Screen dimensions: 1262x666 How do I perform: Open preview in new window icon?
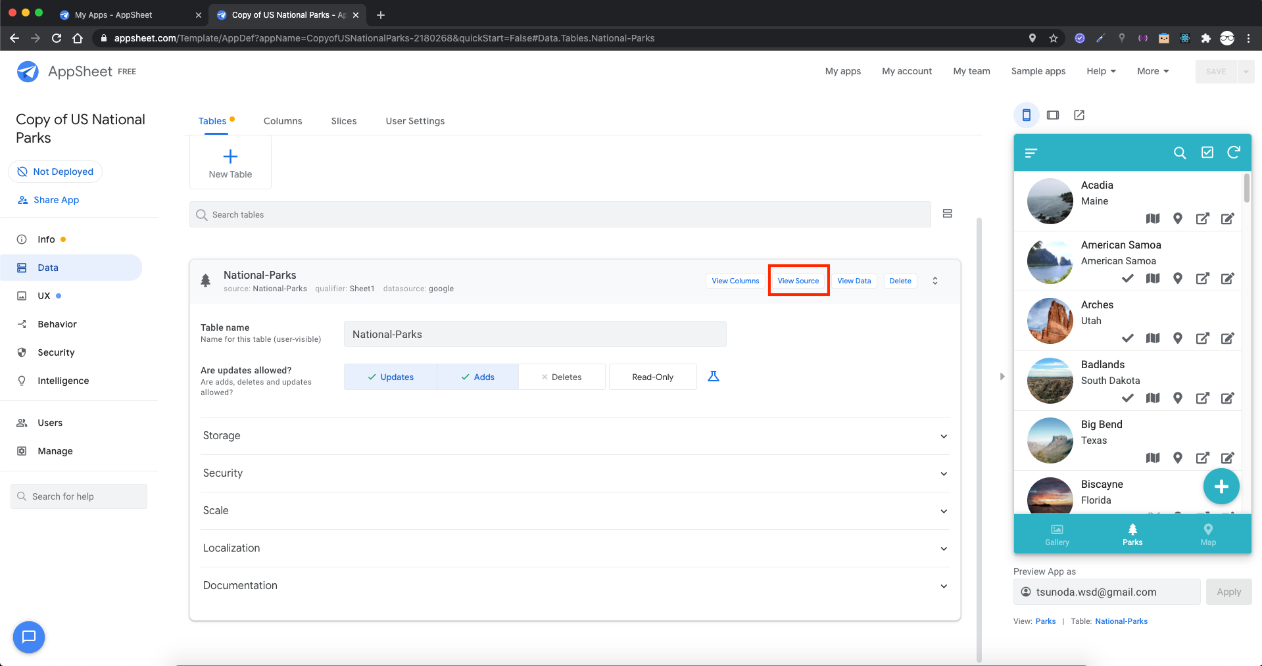1079,115
